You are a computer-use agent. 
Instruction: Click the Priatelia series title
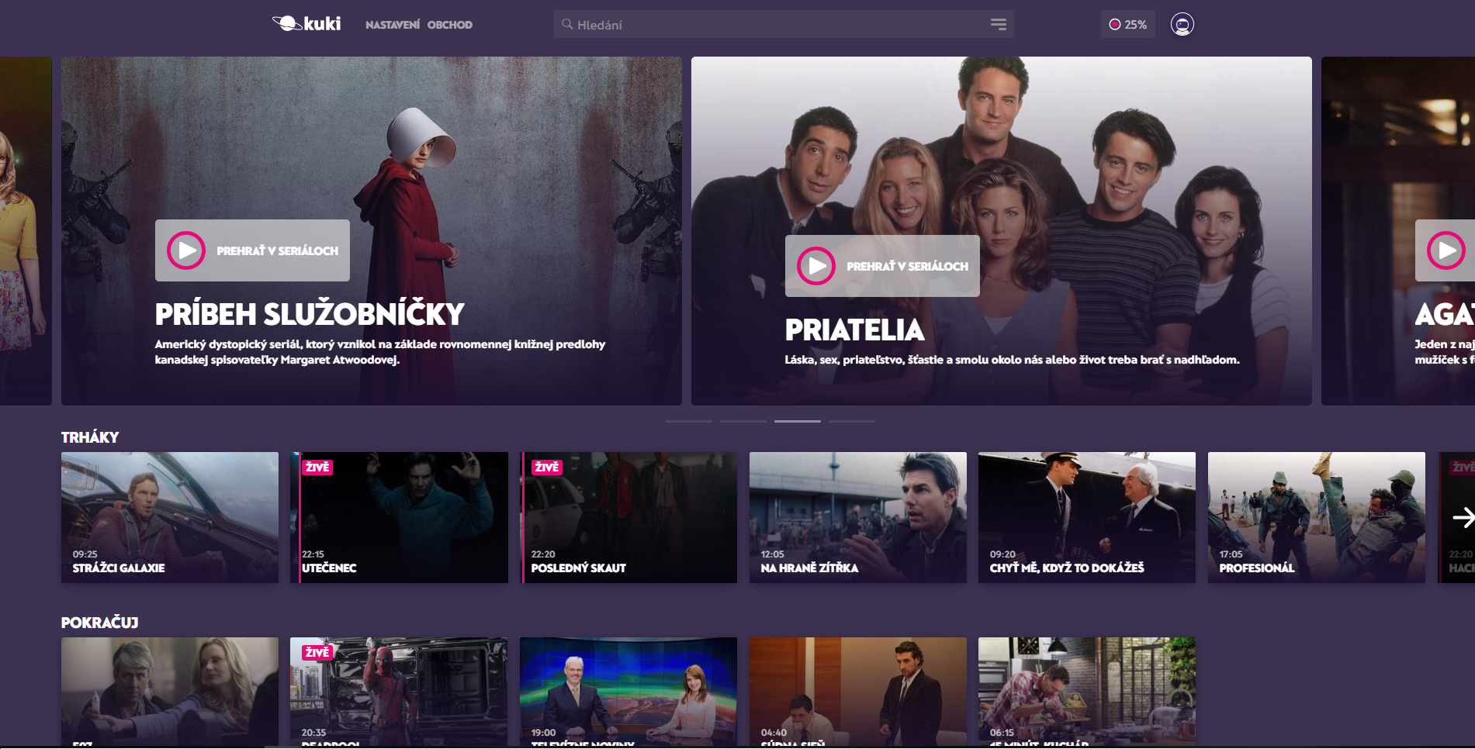coord(854,330)
